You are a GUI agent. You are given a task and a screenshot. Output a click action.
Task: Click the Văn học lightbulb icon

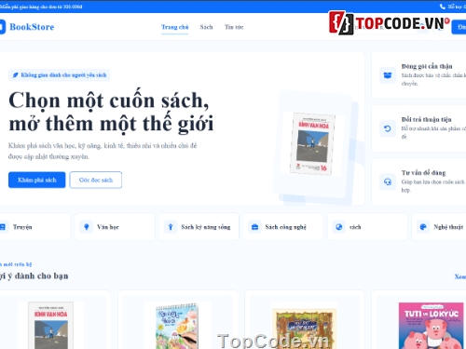87,227
